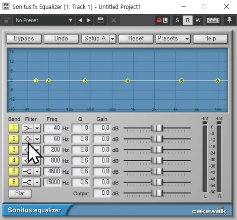Click the Undo button
237x220 pixels.
point(62,39)
